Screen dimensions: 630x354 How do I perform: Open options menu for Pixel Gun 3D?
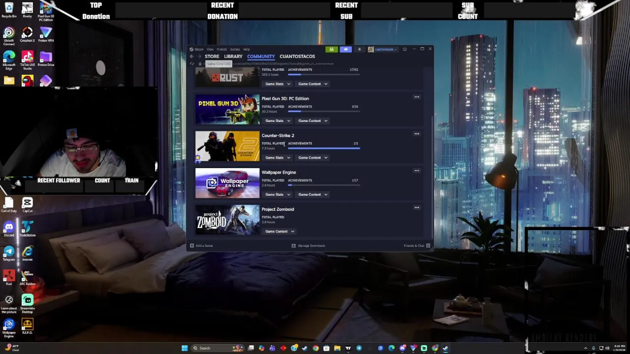click(x=416, y=97)
